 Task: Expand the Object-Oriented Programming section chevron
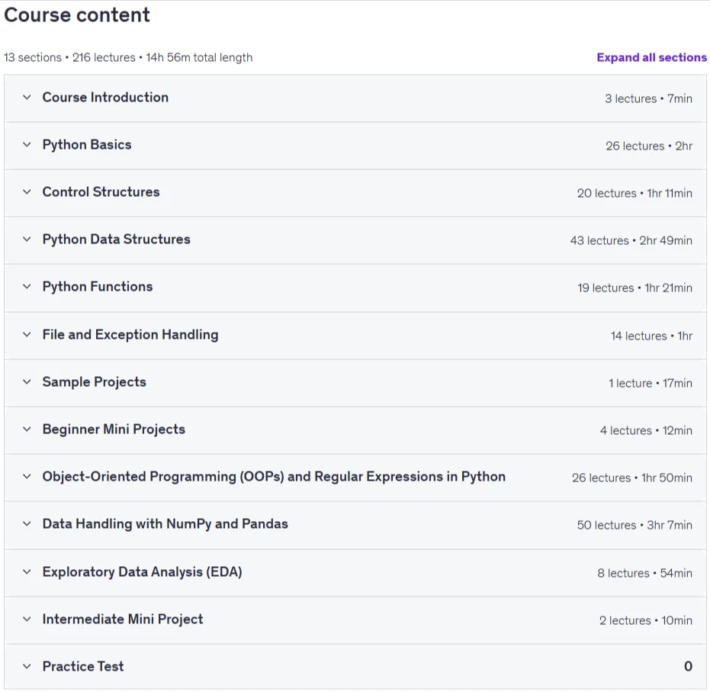27,476
